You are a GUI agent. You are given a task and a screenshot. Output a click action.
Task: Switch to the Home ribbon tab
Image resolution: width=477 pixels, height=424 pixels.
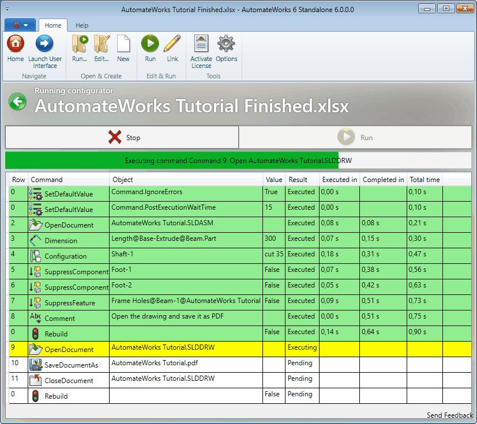pos(53,25)
